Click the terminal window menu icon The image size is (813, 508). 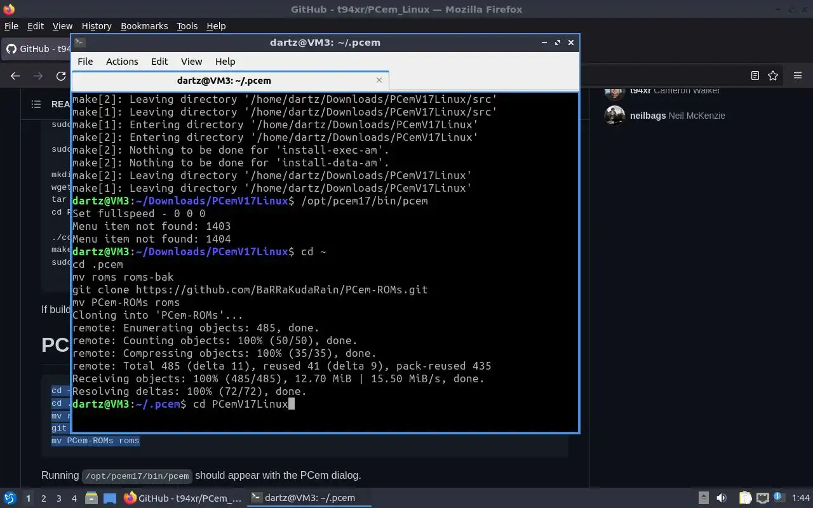click(x=79, y=43)
